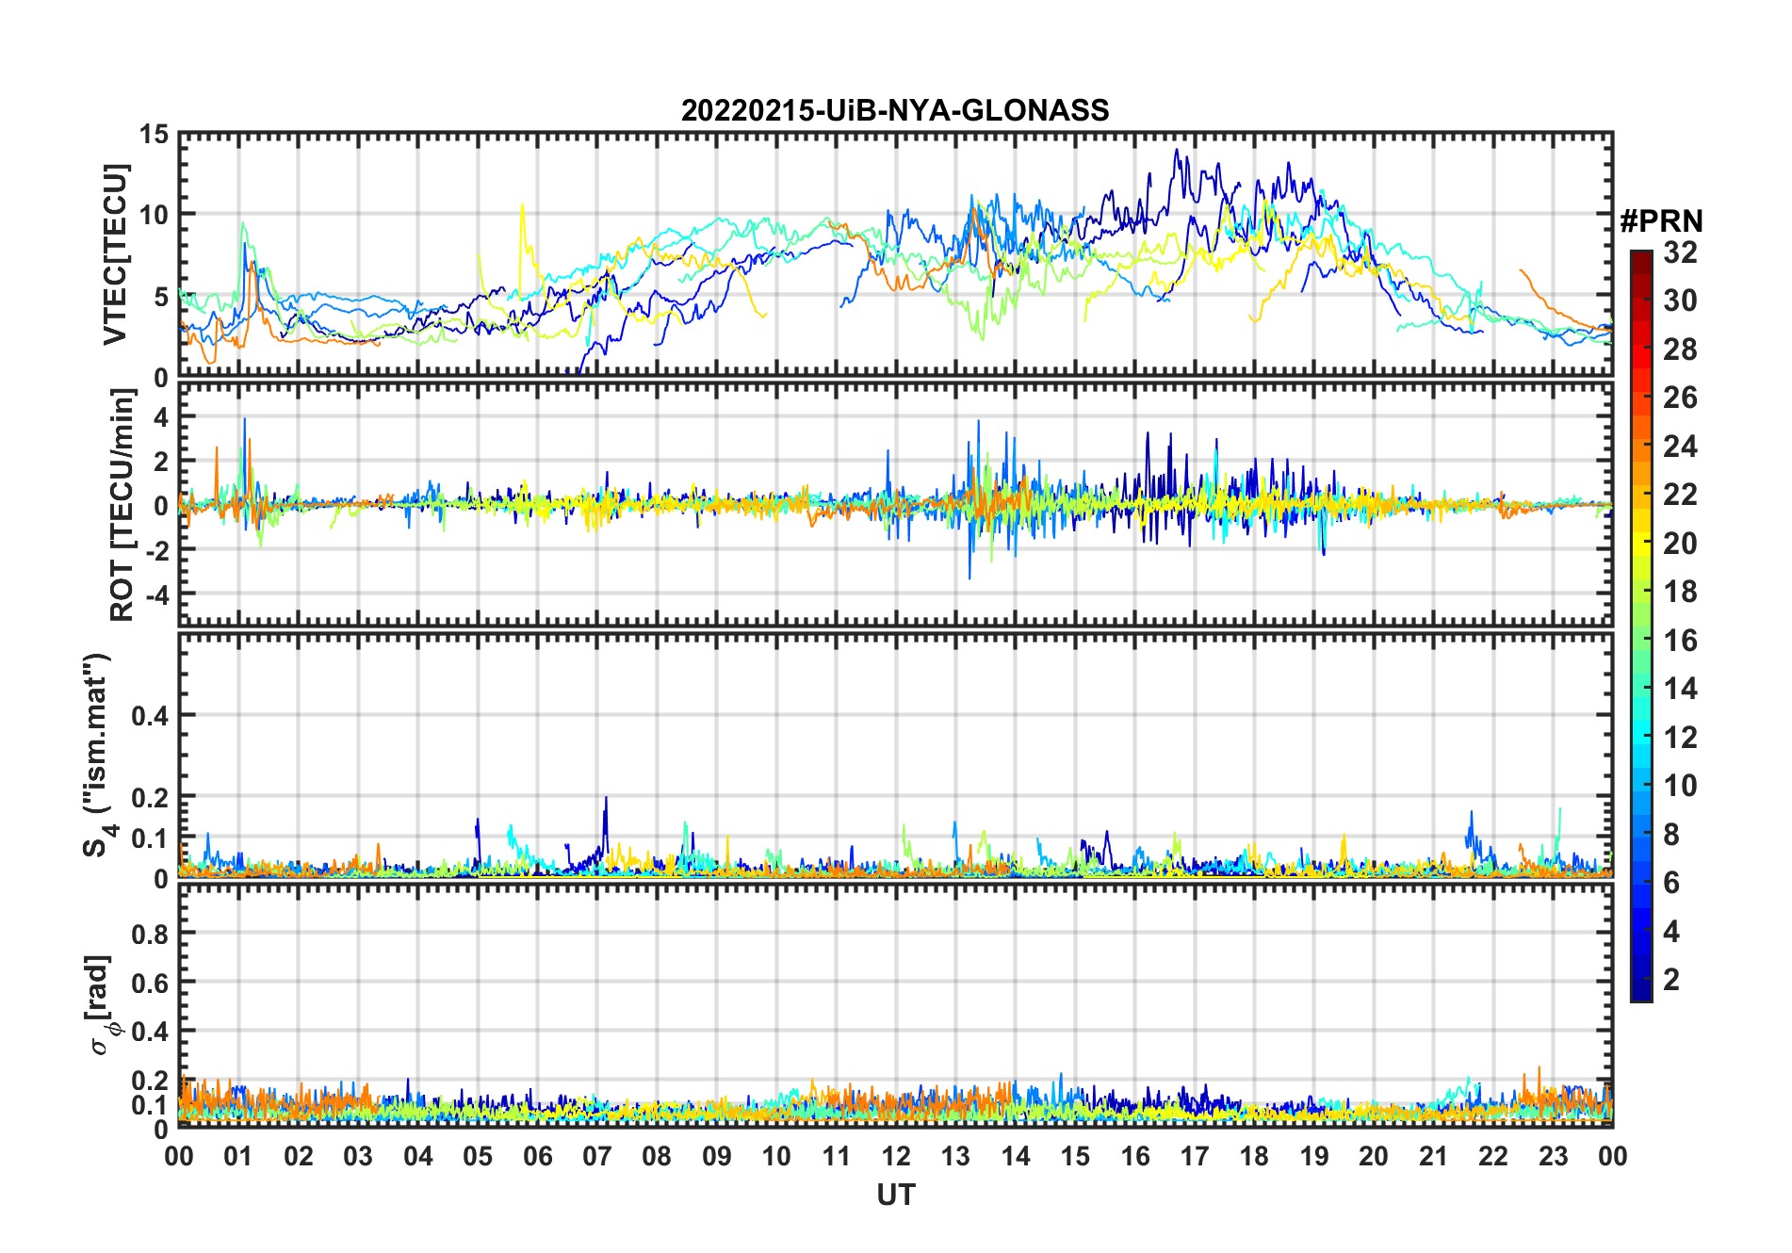Image resolution: width=1792 pixels, height=1253 pixels.
Task: Click the x-axis hour label 01
Action: tap(238, 1157)
